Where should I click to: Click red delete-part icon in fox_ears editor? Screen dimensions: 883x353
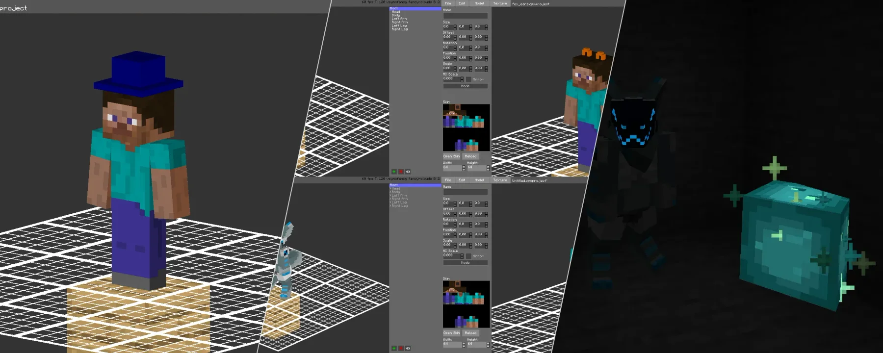401,172
